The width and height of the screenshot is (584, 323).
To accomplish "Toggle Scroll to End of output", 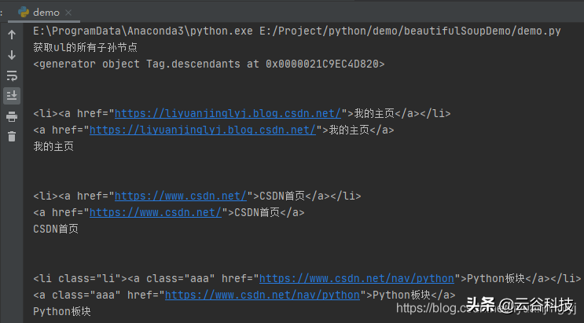I will coord(12,96).
